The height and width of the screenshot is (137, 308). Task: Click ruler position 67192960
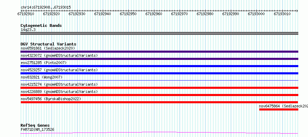point(154,14)
